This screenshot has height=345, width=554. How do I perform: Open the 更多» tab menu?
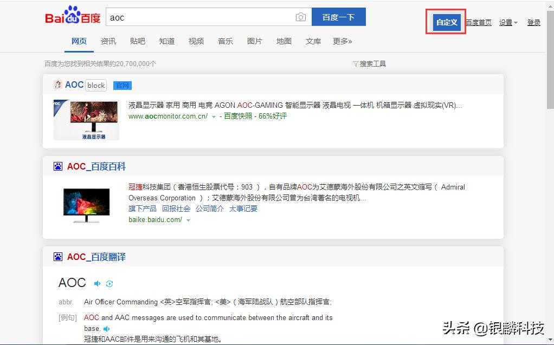click(342, 41)
